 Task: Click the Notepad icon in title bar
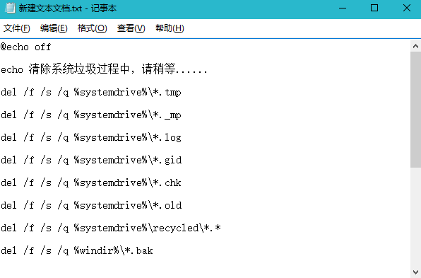pos(10,8)
